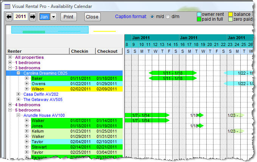Select the Owens renter name
This screenshot has height=162, width=257.
[x=39, y=84]
